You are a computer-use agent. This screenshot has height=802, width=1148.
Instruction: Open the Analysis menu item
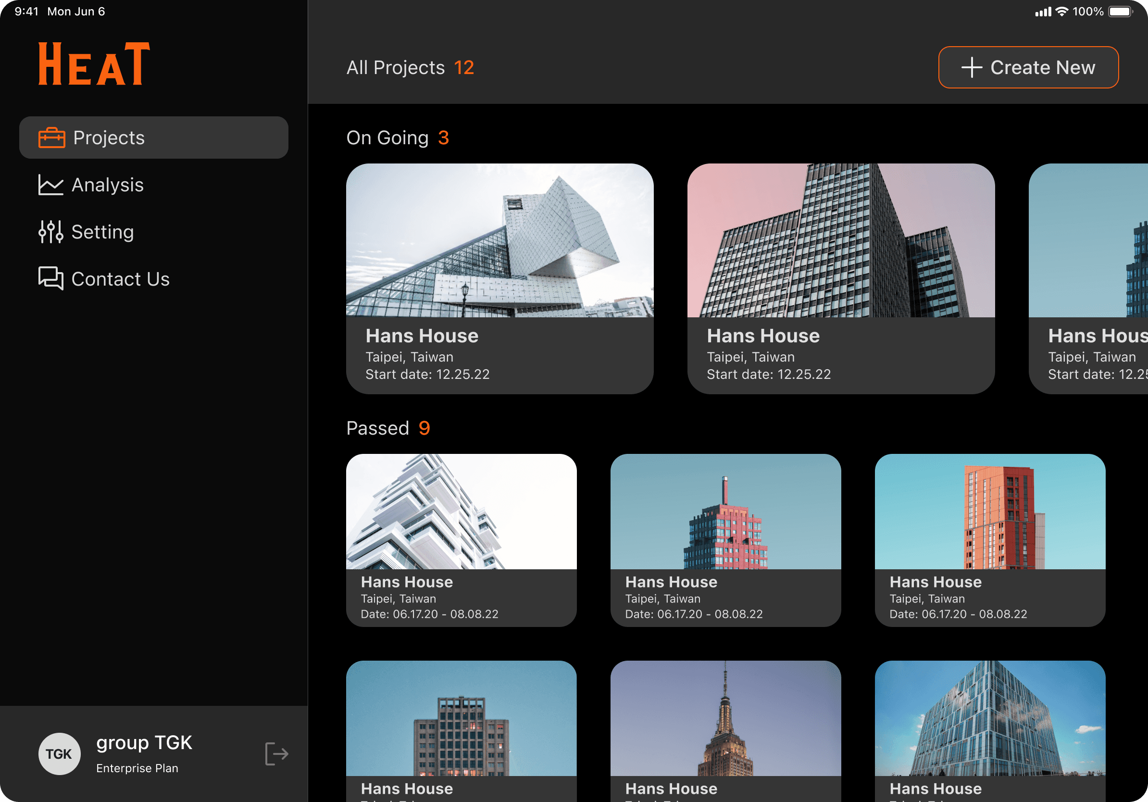pos(108,185)
